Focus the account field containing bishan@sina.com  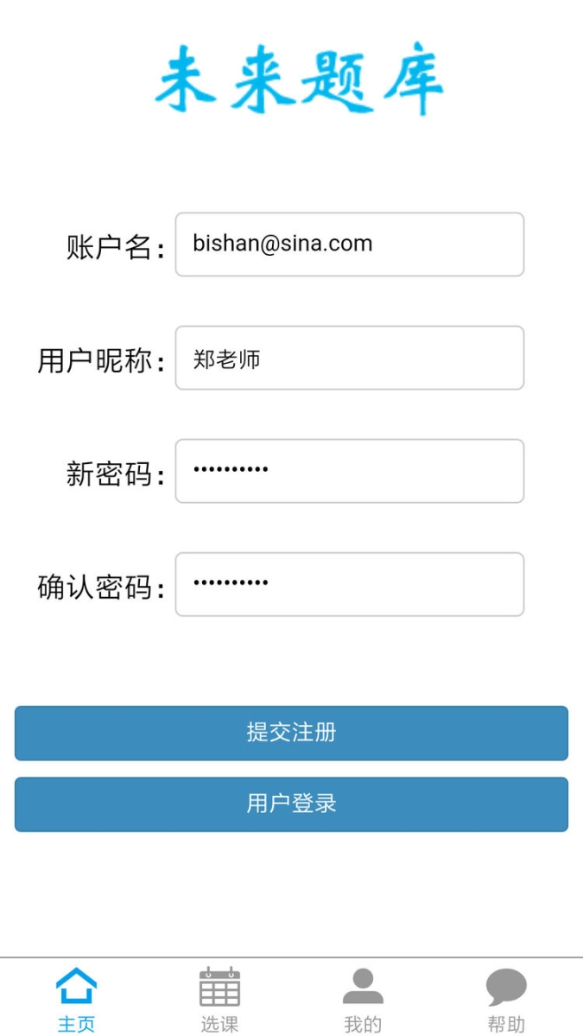tap(349, 245)
